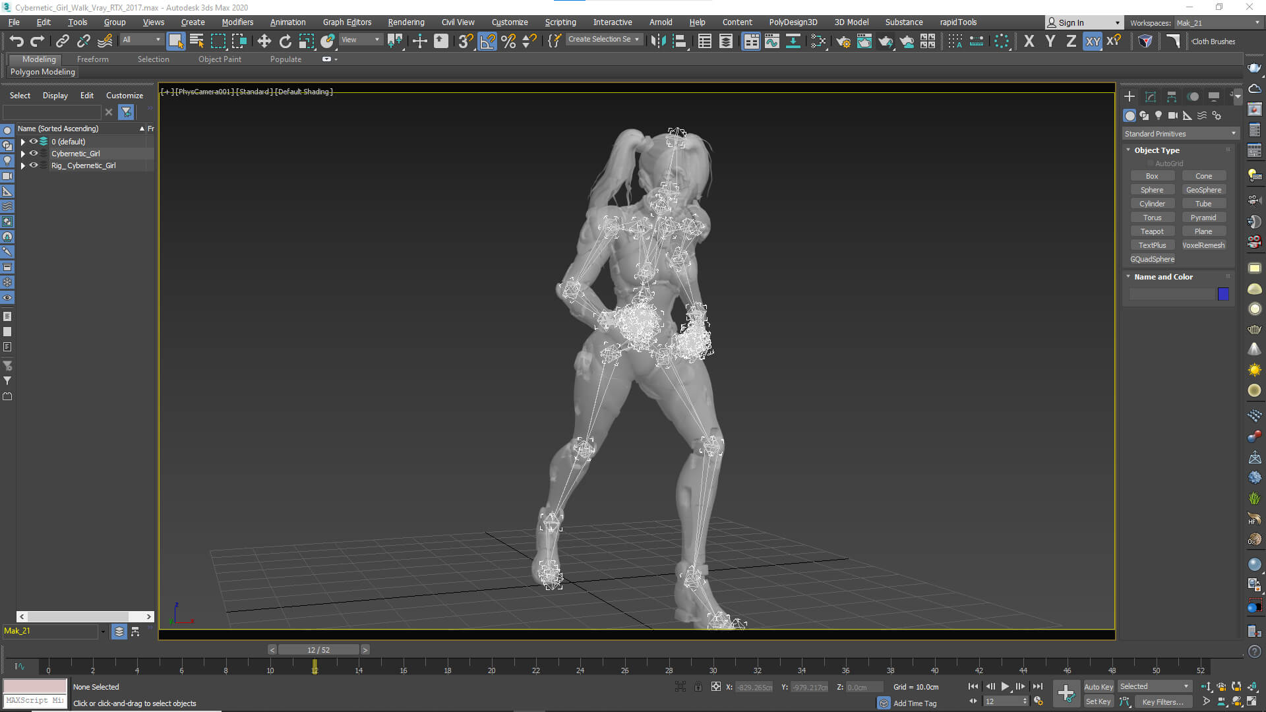
Task: Toggle XY plane axis constraint
Action: 1093,41
